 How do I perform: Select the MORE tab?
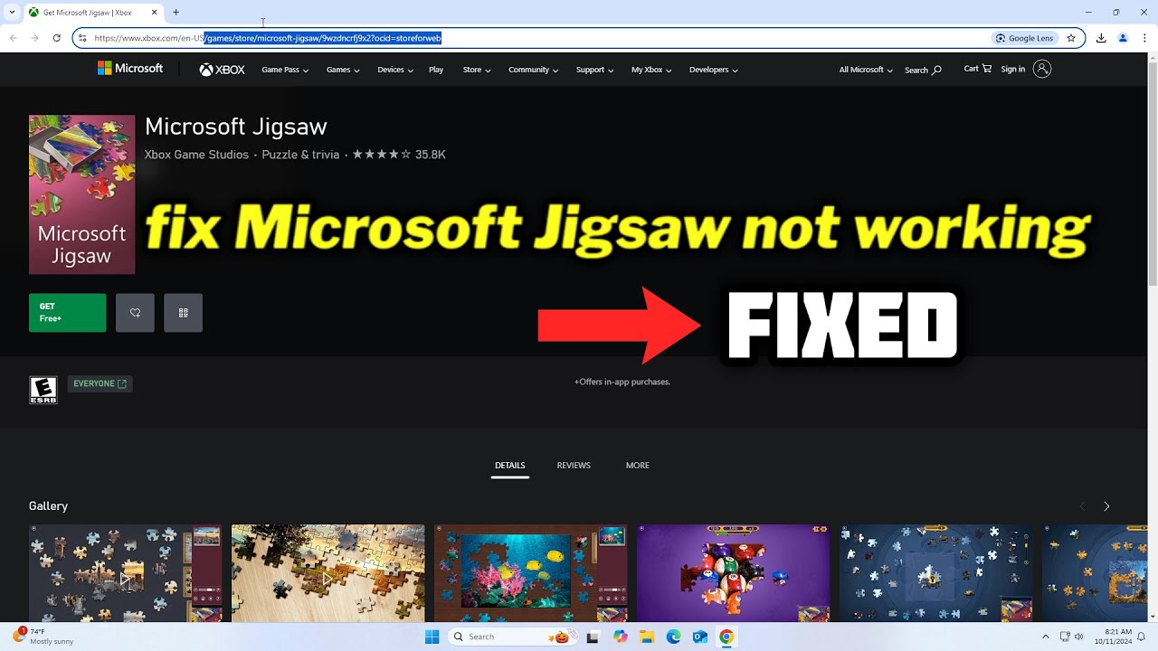tap(638, 466)
